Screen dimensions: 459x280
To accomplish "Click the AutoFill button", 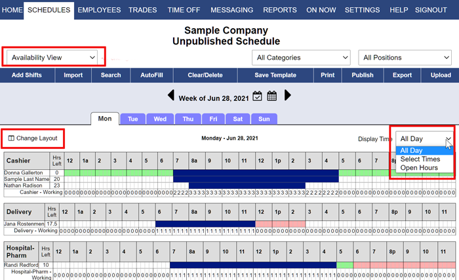I will tap(151, 75).
